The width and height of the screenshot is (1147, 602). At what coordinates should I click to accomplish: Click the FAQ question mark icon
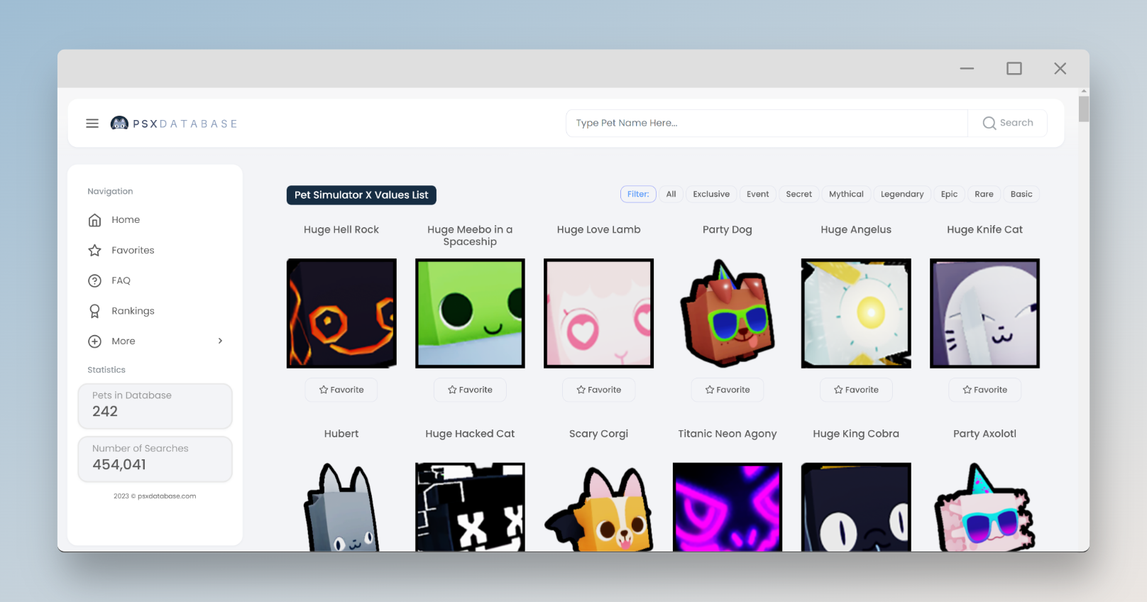(x=94, y=280)
